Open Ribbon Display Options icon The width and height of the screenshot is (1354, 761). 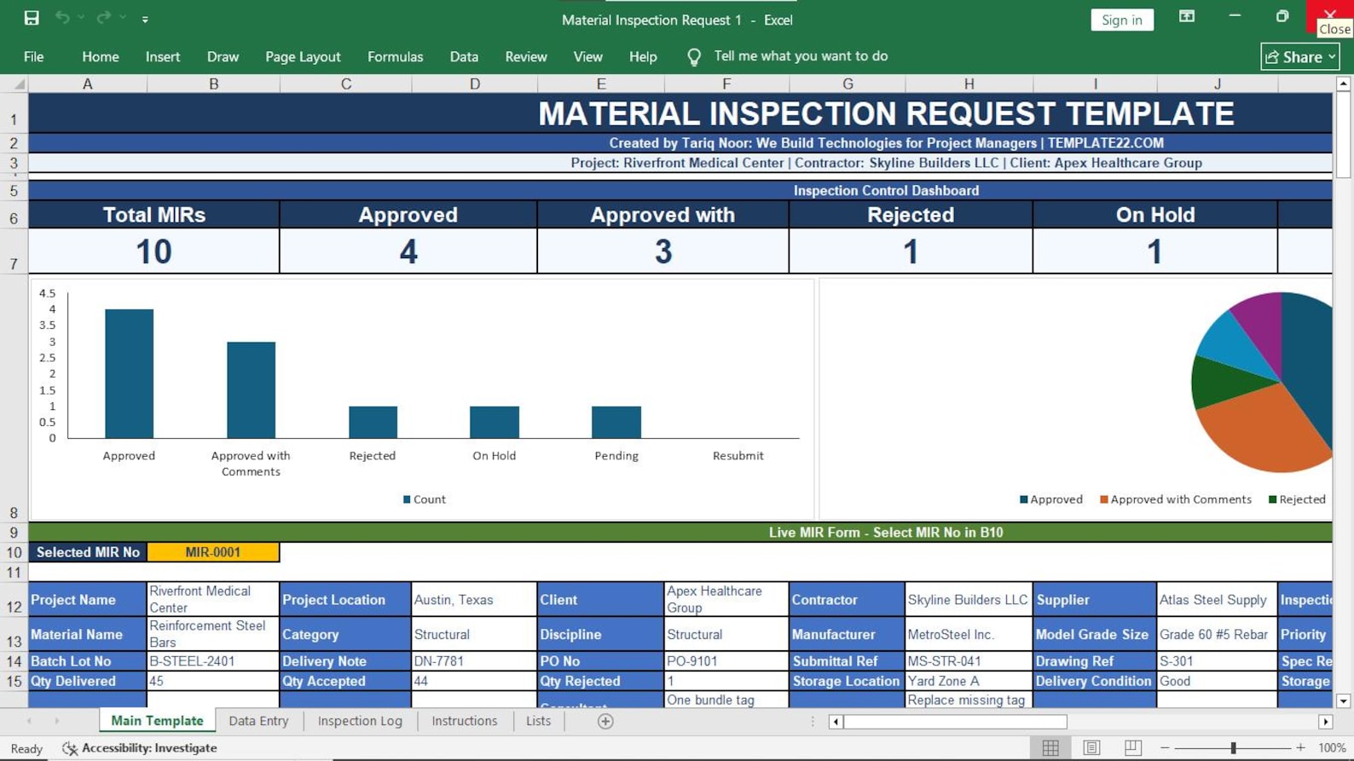[1186, 16]
